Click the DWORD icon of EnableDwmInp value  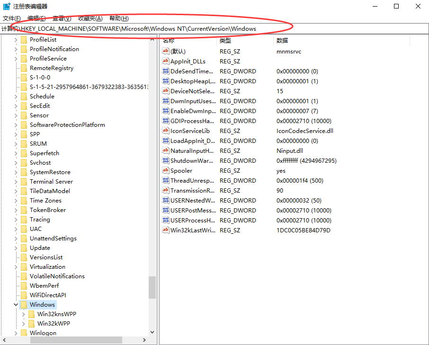point(166,111)
